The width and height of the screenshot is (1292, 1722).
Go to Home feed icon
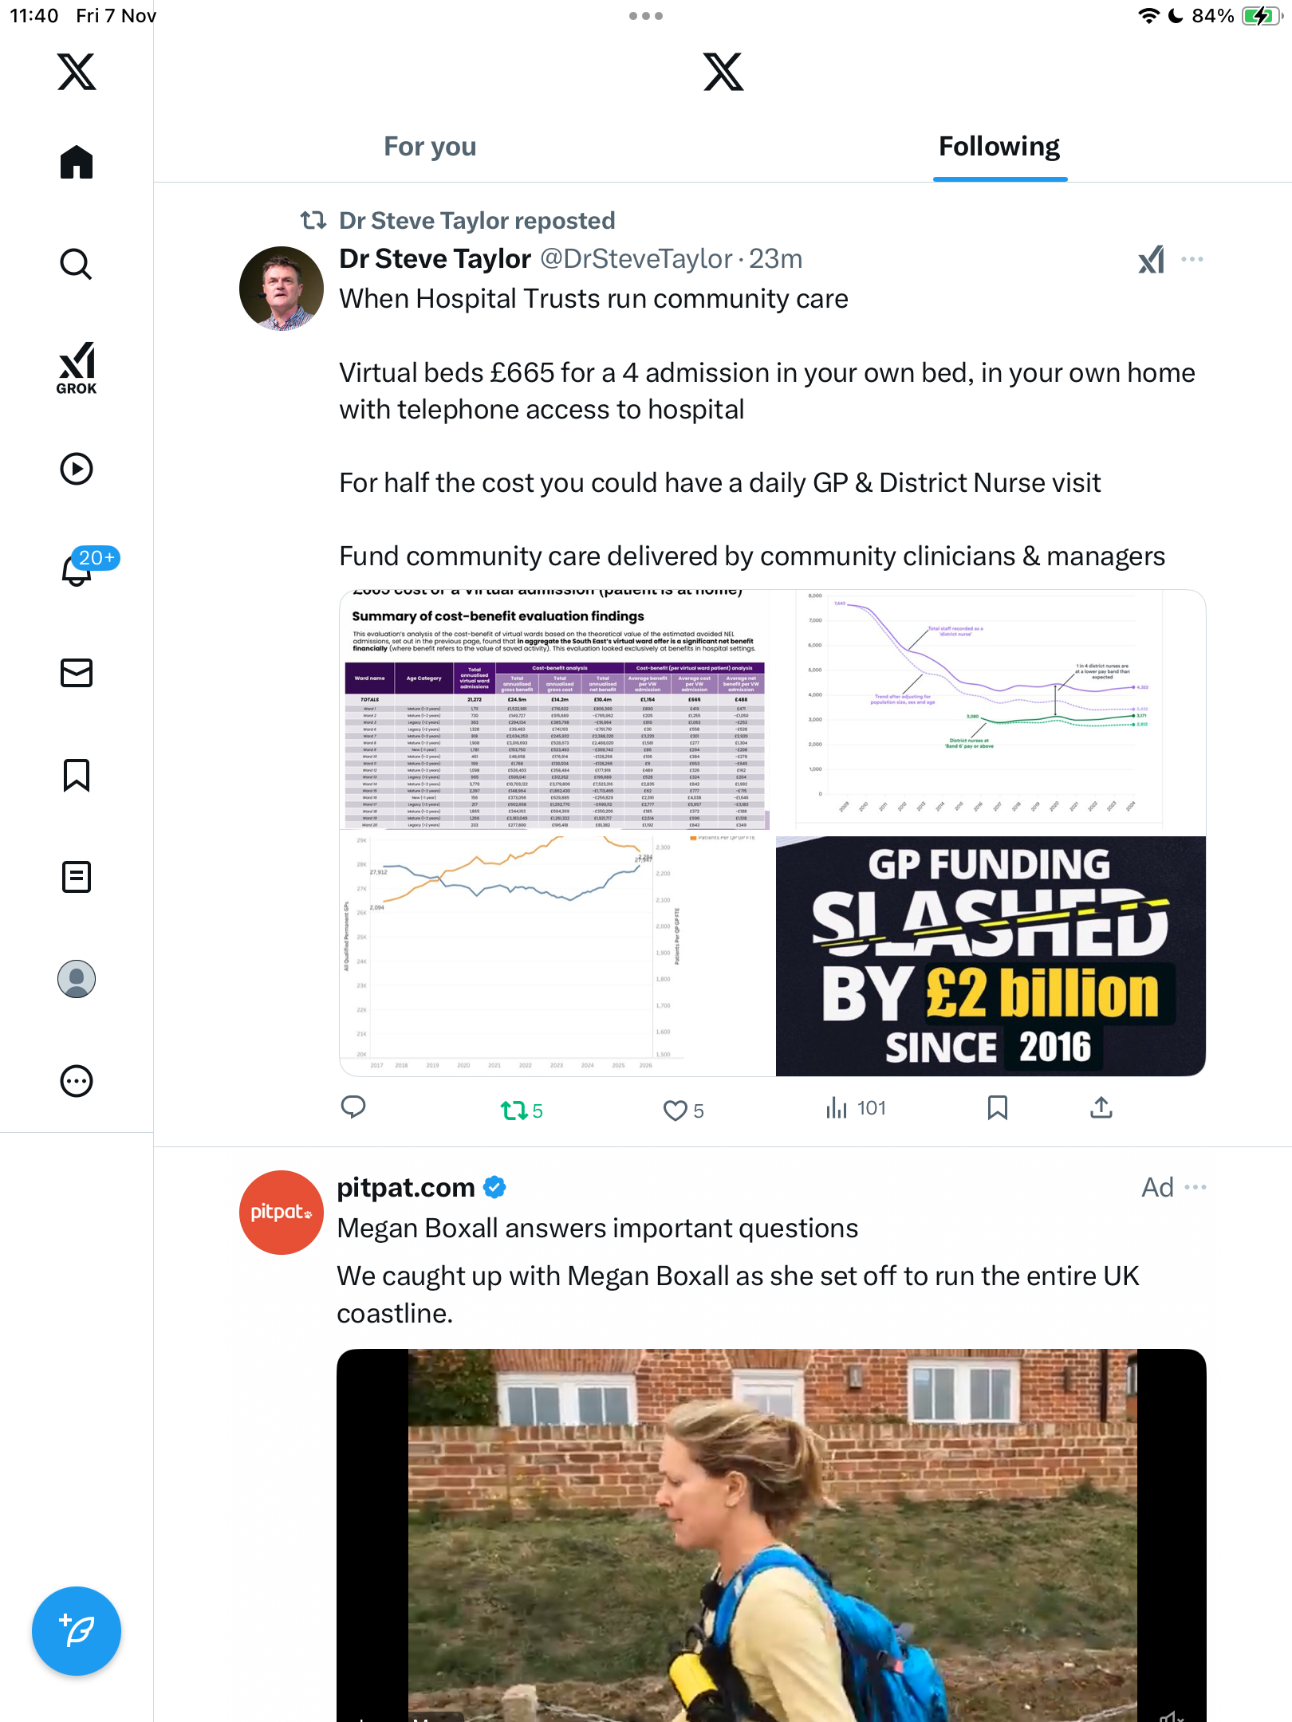[77, 163]
